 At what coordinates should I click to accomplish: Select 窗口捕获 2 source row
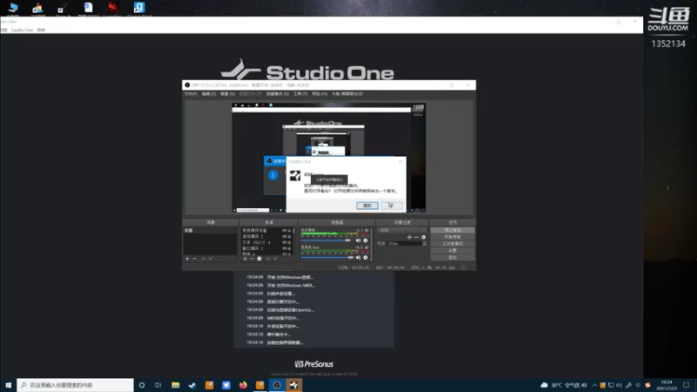point(262,248)
